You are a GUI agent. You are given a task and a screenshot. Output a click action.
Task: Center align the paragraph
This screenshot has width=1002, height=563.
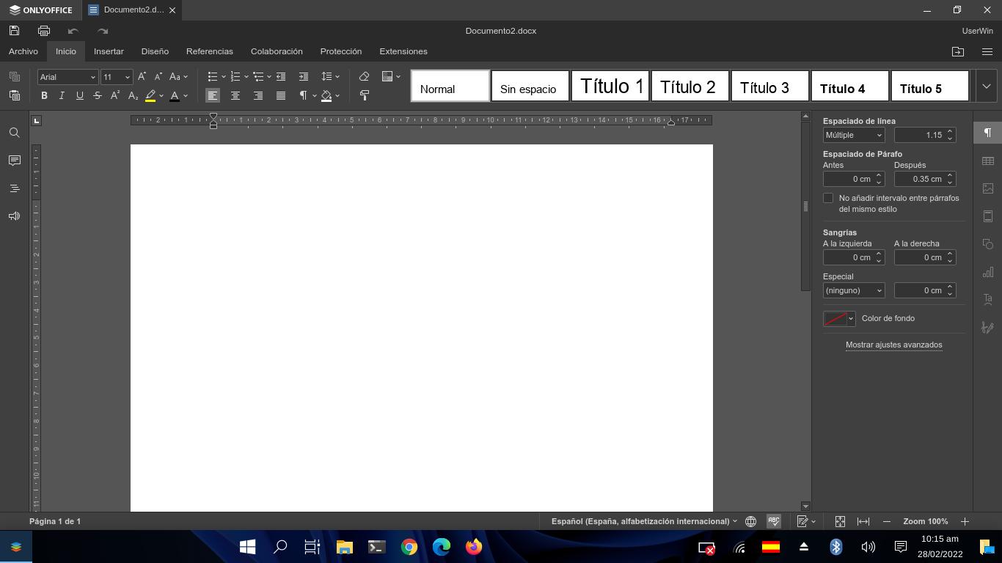235,95
